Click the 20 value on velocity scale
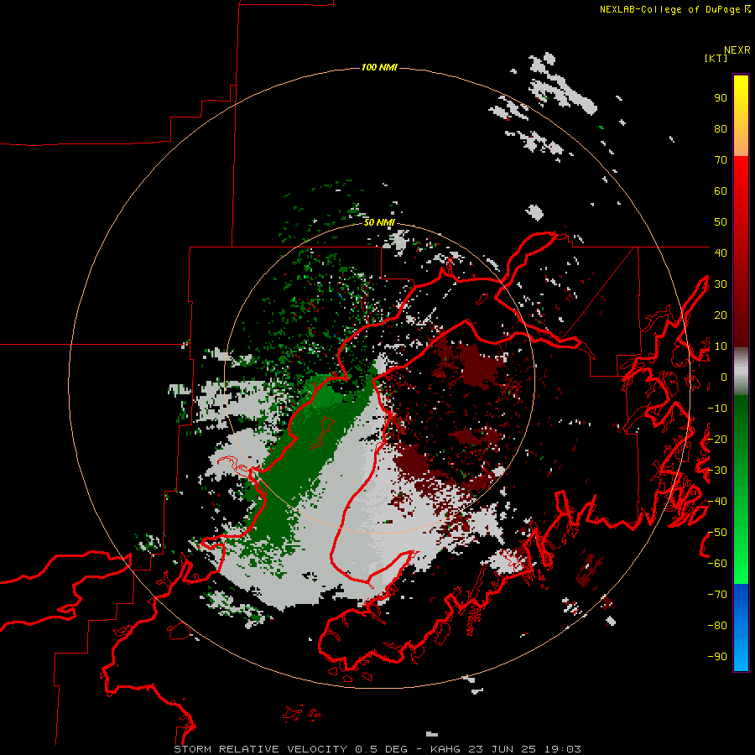Screen dimensions: 755x755 point(721,315)
